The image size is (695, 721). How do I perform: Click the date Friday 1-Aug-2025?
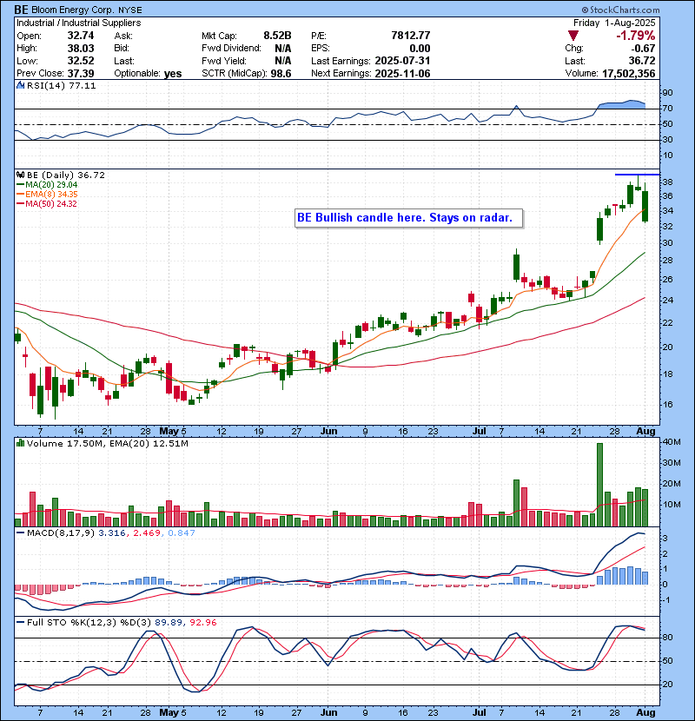614,23
